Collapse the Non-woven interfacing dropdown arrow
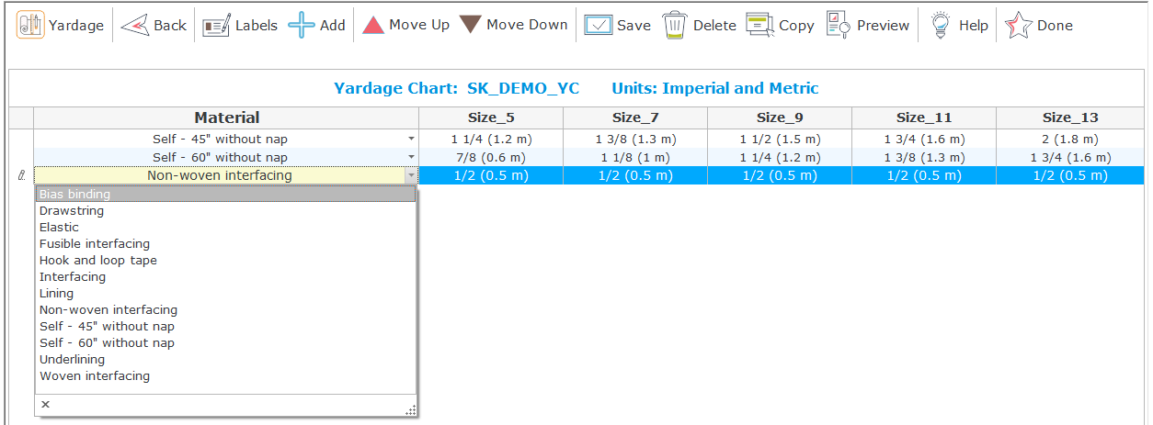 click(x=411, y=176)
